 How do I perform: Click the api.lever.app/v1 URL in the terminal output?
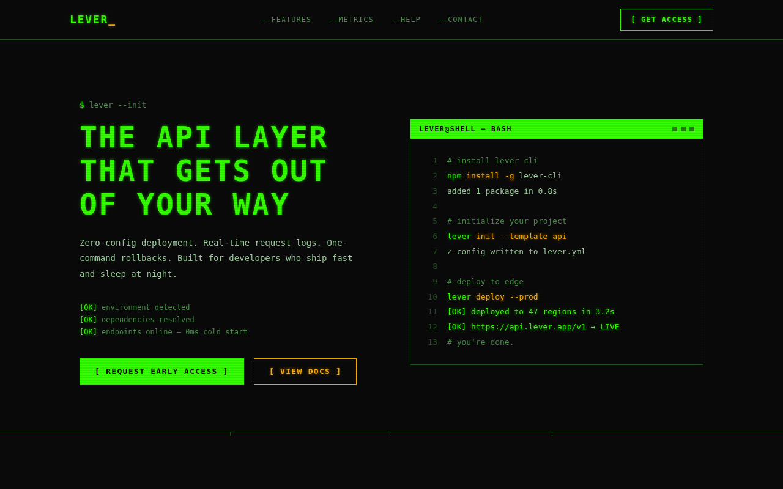click(x=528, y=327)
